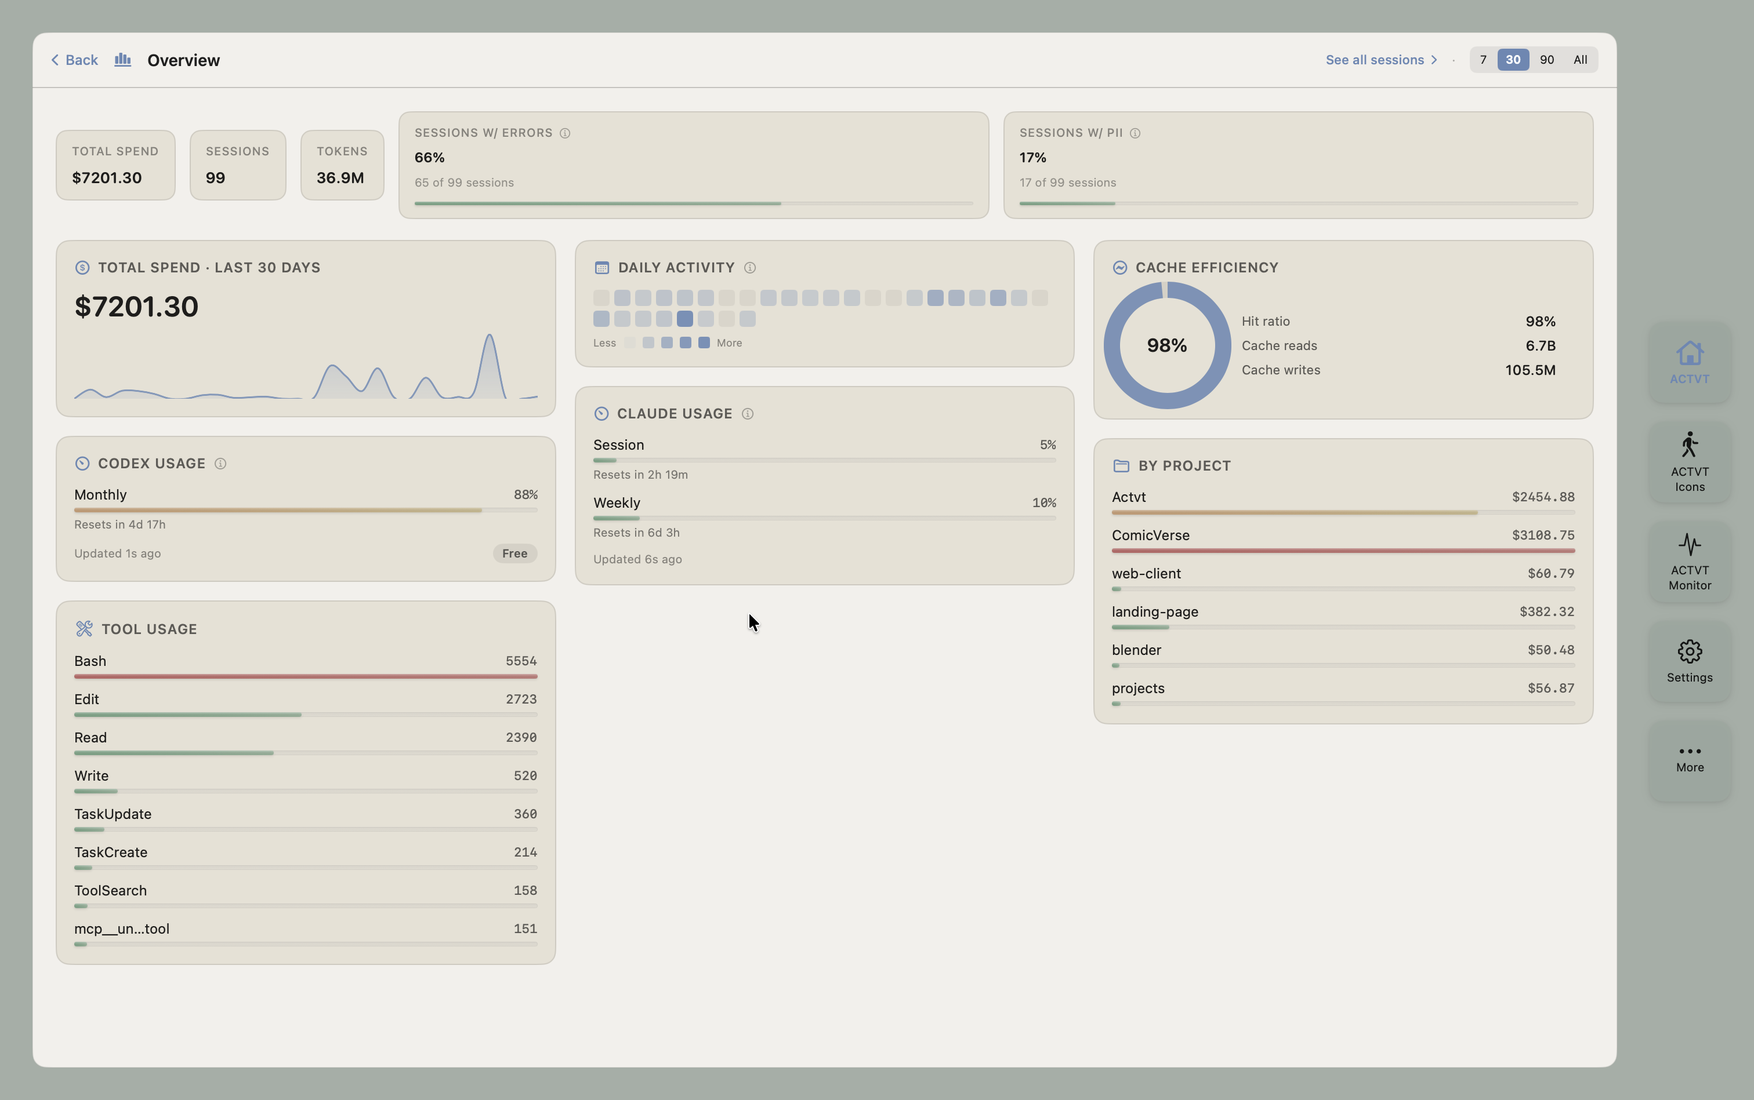Open the See all sessions link
The width and height of the screenshot is (1754, 1100).
coord(1381,60)
